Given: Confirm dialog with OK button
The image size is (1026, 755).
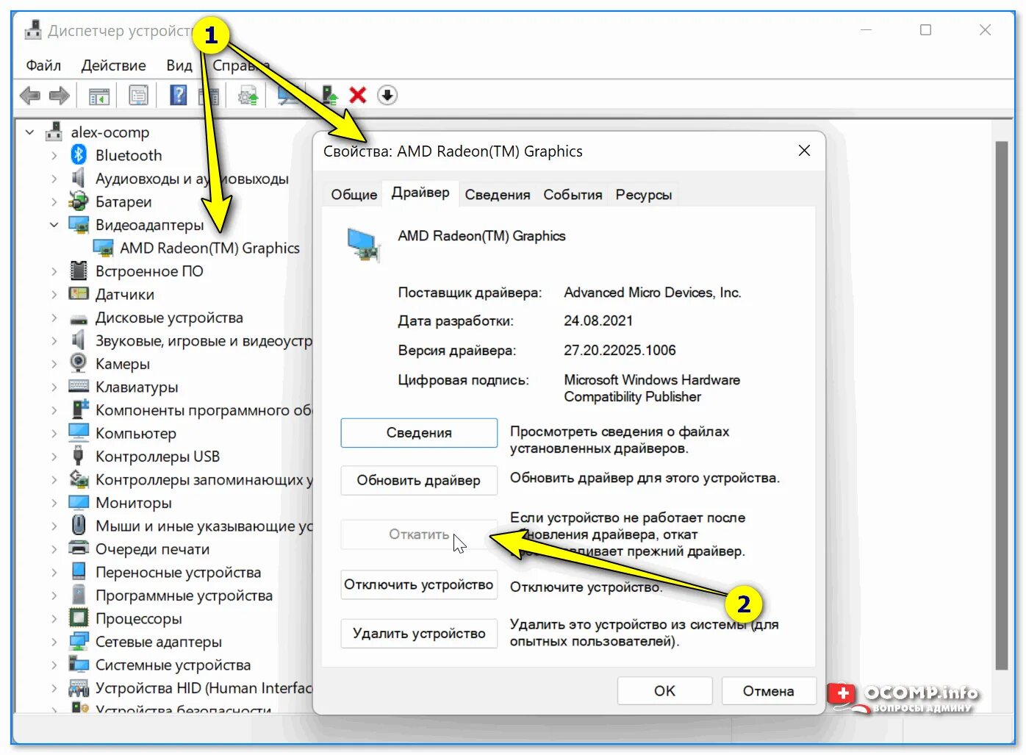Looking at the screenshot, I should [664, 691].
